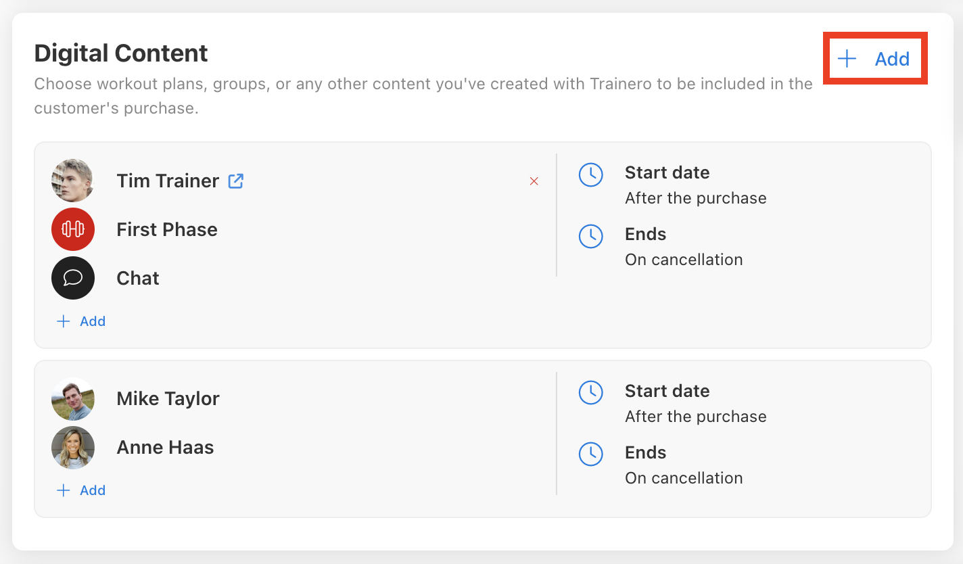Click the Ends clock icon in Mike Taylor's card
This screenshot has height=564, width=963.
point(591,454)
